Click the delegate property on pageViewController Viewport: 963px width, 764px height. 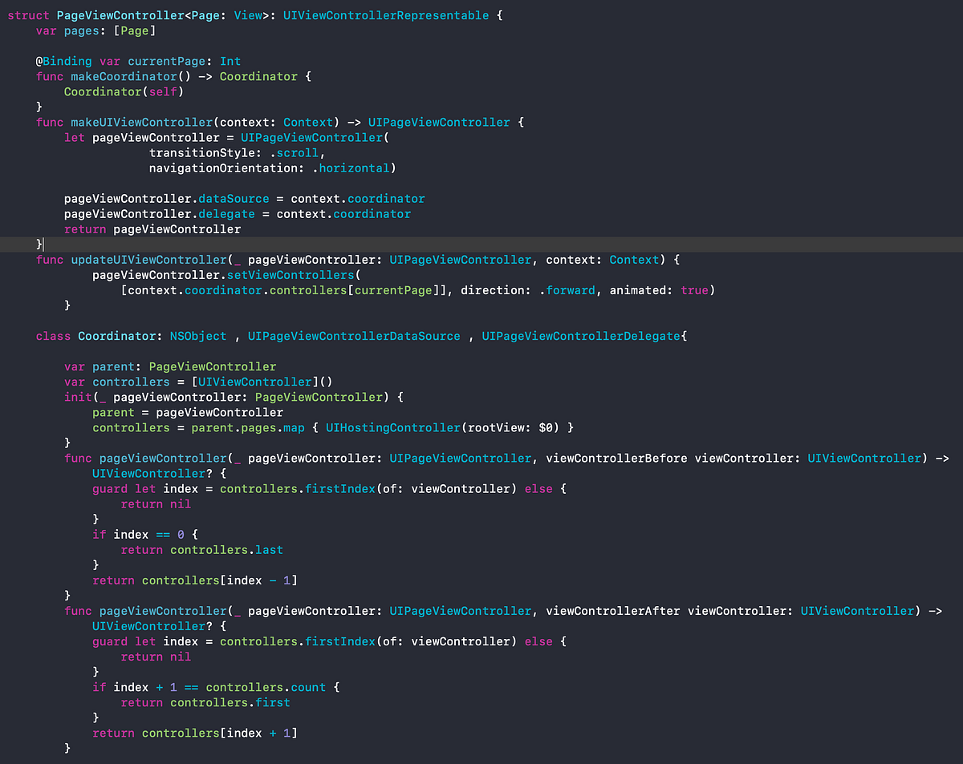click(226, 213)
